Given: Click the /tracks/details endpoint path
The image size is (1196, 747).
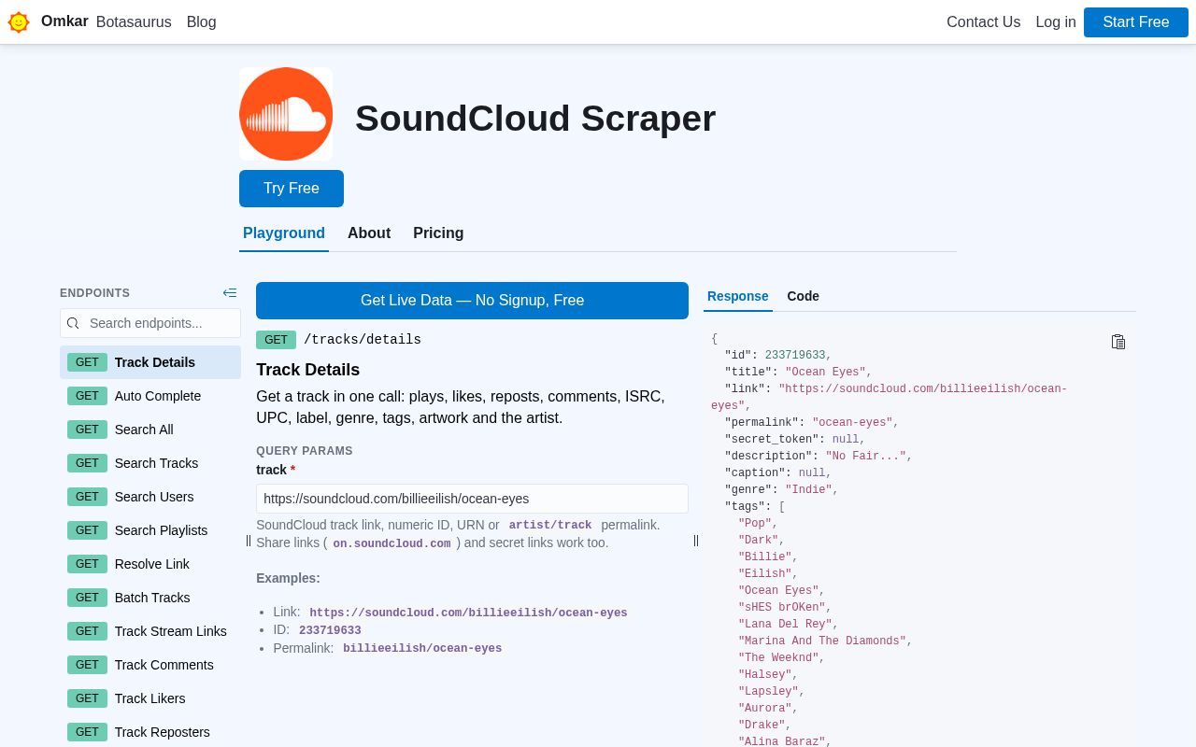Looking at the screenshot, I should [363, 340].
